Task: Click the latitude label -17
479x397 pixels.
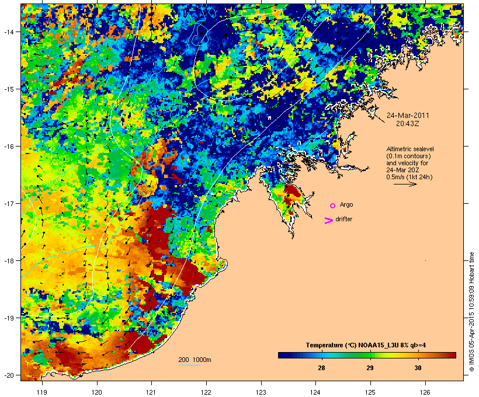Action: (x=8, y=203)
